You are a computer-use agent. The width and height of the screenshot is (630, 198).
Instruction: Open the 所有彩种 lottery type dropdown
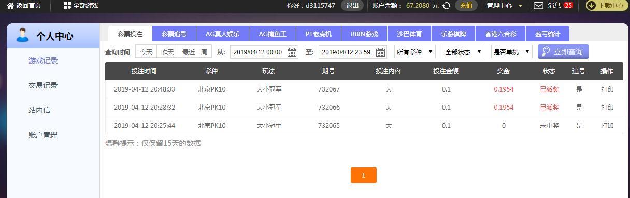(415, 52)
